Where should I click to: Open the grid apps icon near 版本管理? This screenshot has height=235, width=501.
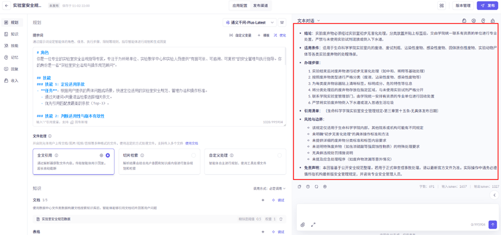pos(442,6)
